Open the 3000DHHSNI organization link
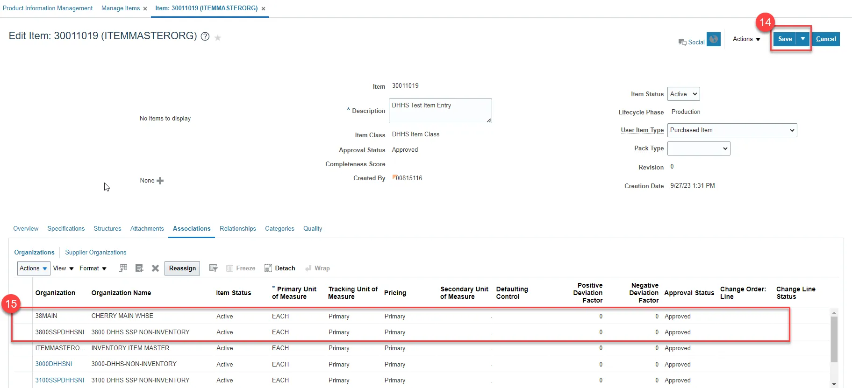 (54, 364)
